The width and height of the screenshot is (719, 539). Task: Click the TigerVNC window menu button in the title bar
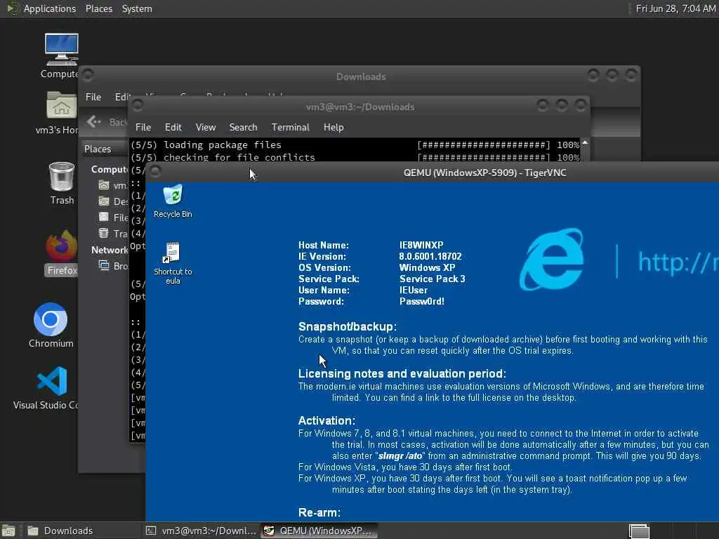coord(155,171)
